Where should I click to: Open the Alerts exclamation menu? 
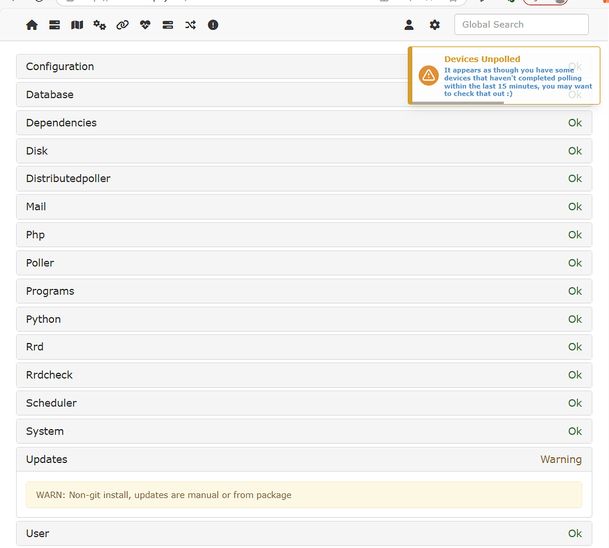pos(213,25)
